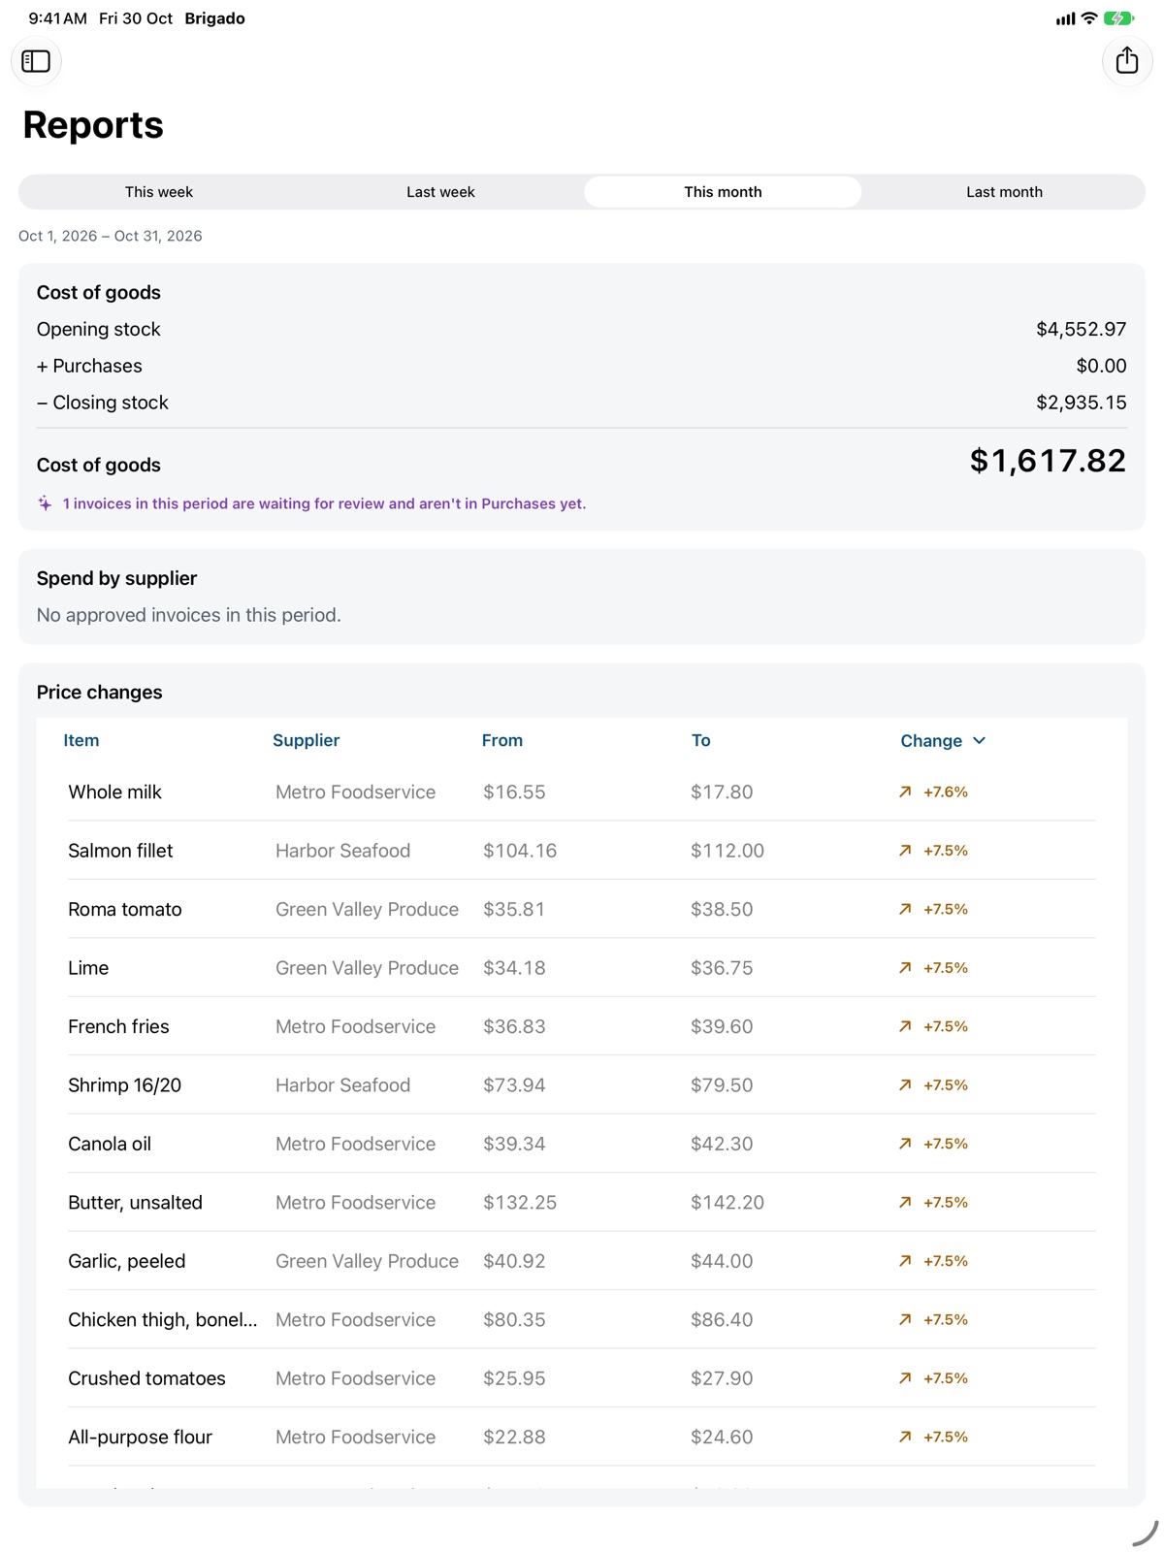Click the up arrow in Roma tomato row

pos(905,909)
